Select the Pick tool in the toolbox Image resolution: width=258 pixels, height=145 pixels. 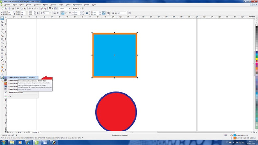[x=2, y=19]
